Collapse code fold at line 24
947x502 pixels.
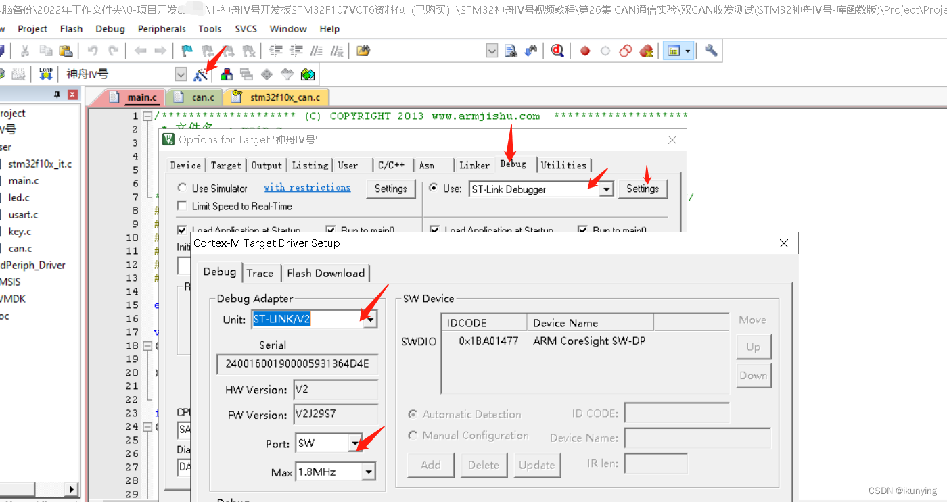(147, 427)
